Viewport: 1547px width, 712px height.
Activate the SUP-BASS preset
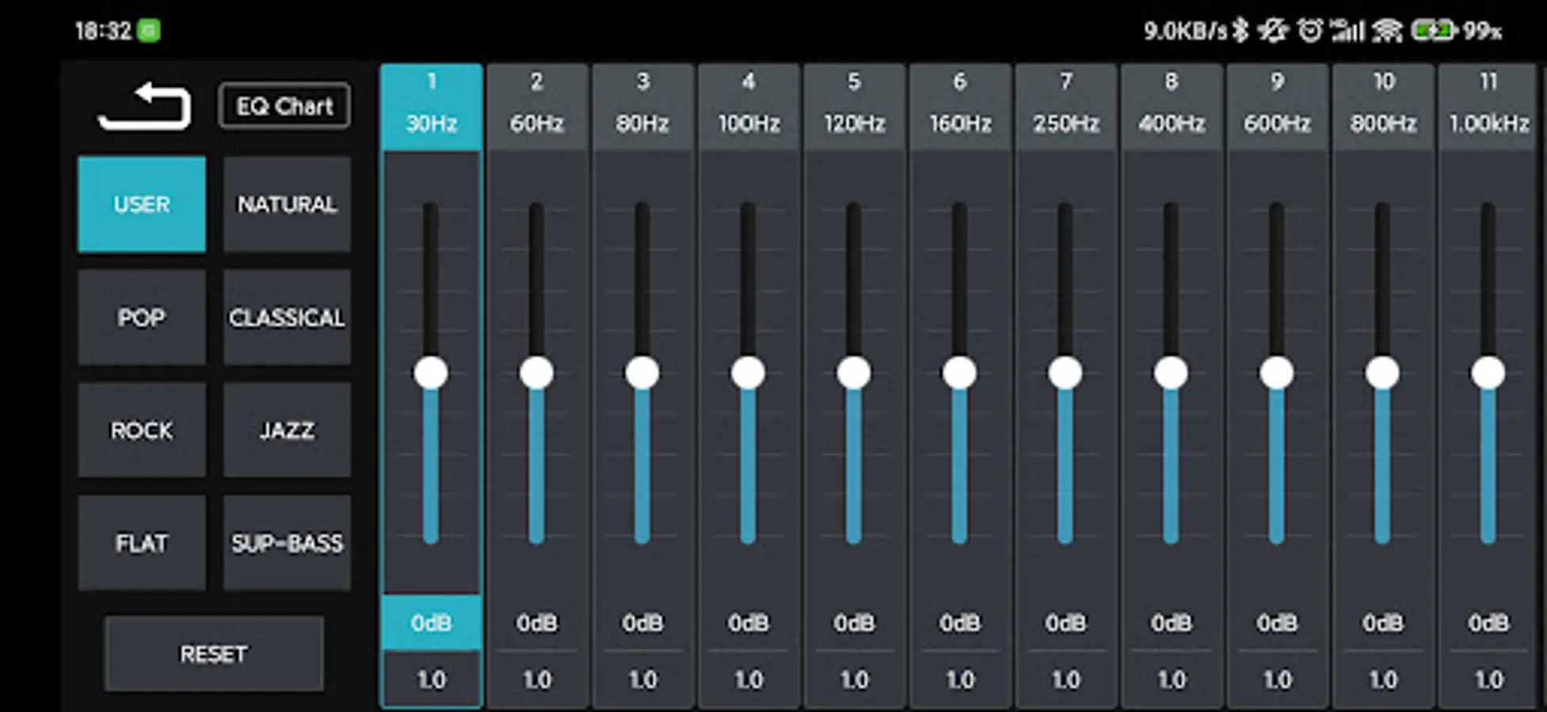[x=287, y=543]
